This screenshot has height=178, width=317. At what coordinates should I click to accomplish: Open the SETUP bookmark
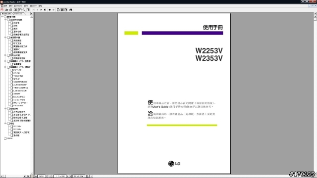pyautogui.click(x=16, y=79)
